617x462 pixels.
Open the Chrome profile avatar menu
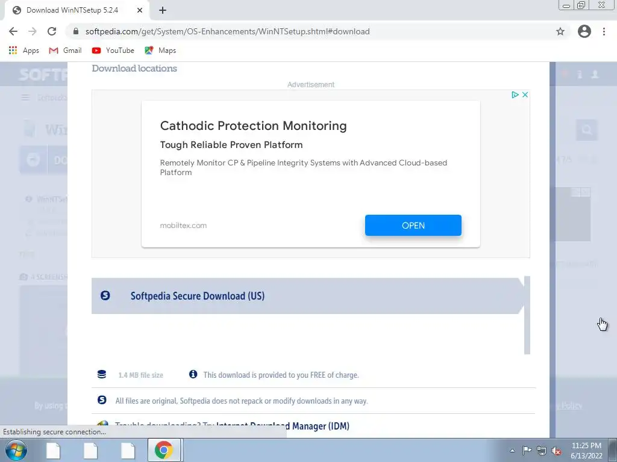click(x=584, y=31)
